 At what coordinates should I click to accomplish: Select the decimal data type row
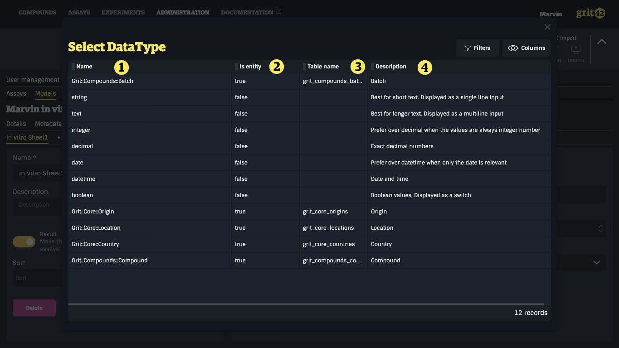tap(309, 146)
